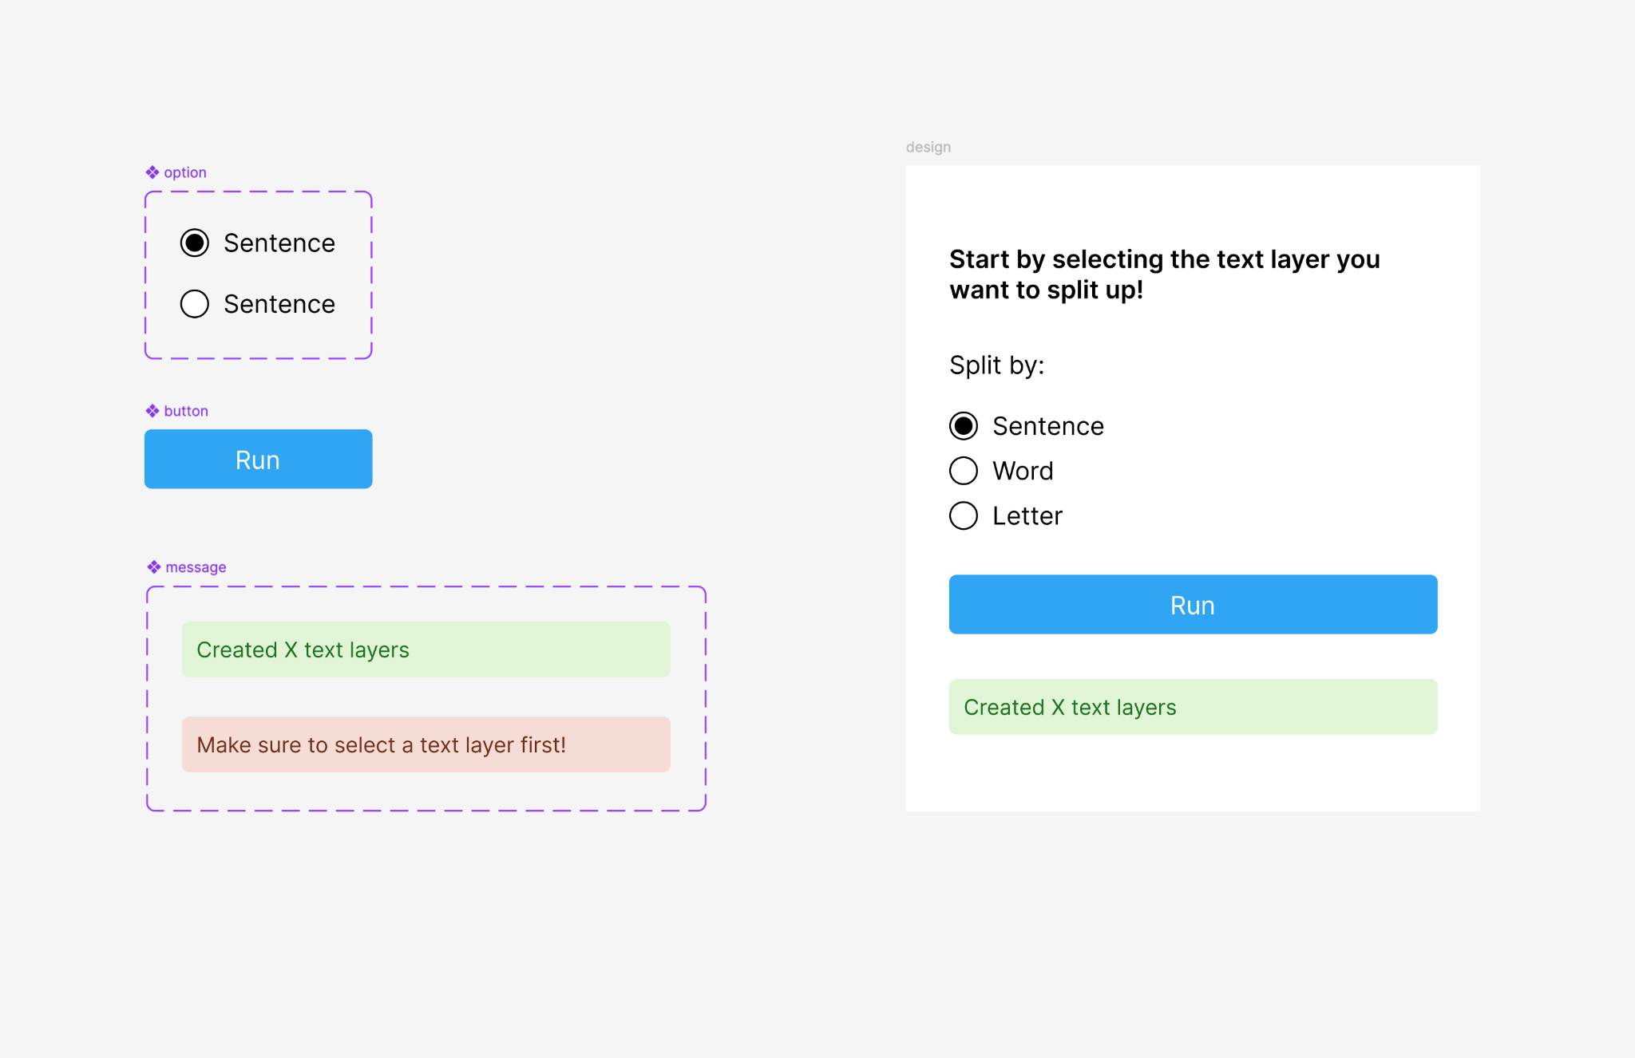Select green success message in message component
The width and height of the screenshot is (1635, 1058).
click(x=426, y=649)
